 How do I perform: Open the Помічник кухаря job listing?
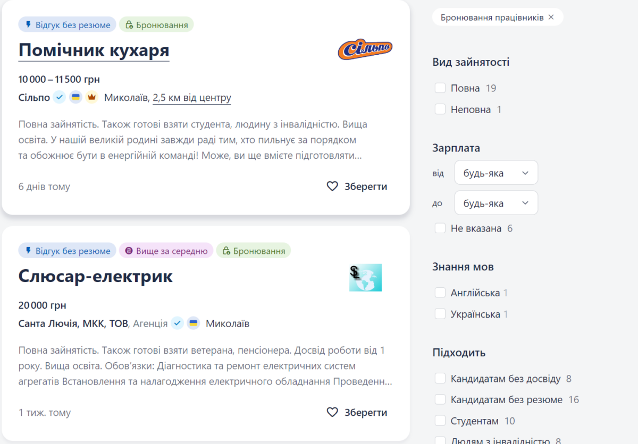(94, 50)
